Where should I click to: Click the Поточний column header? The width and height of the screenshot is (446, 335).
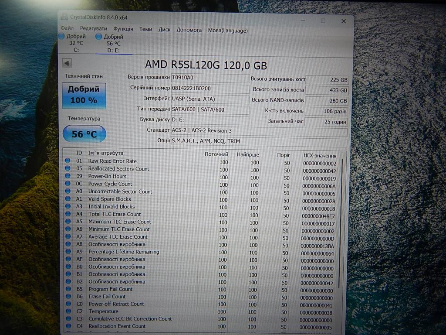pos(216,154)
